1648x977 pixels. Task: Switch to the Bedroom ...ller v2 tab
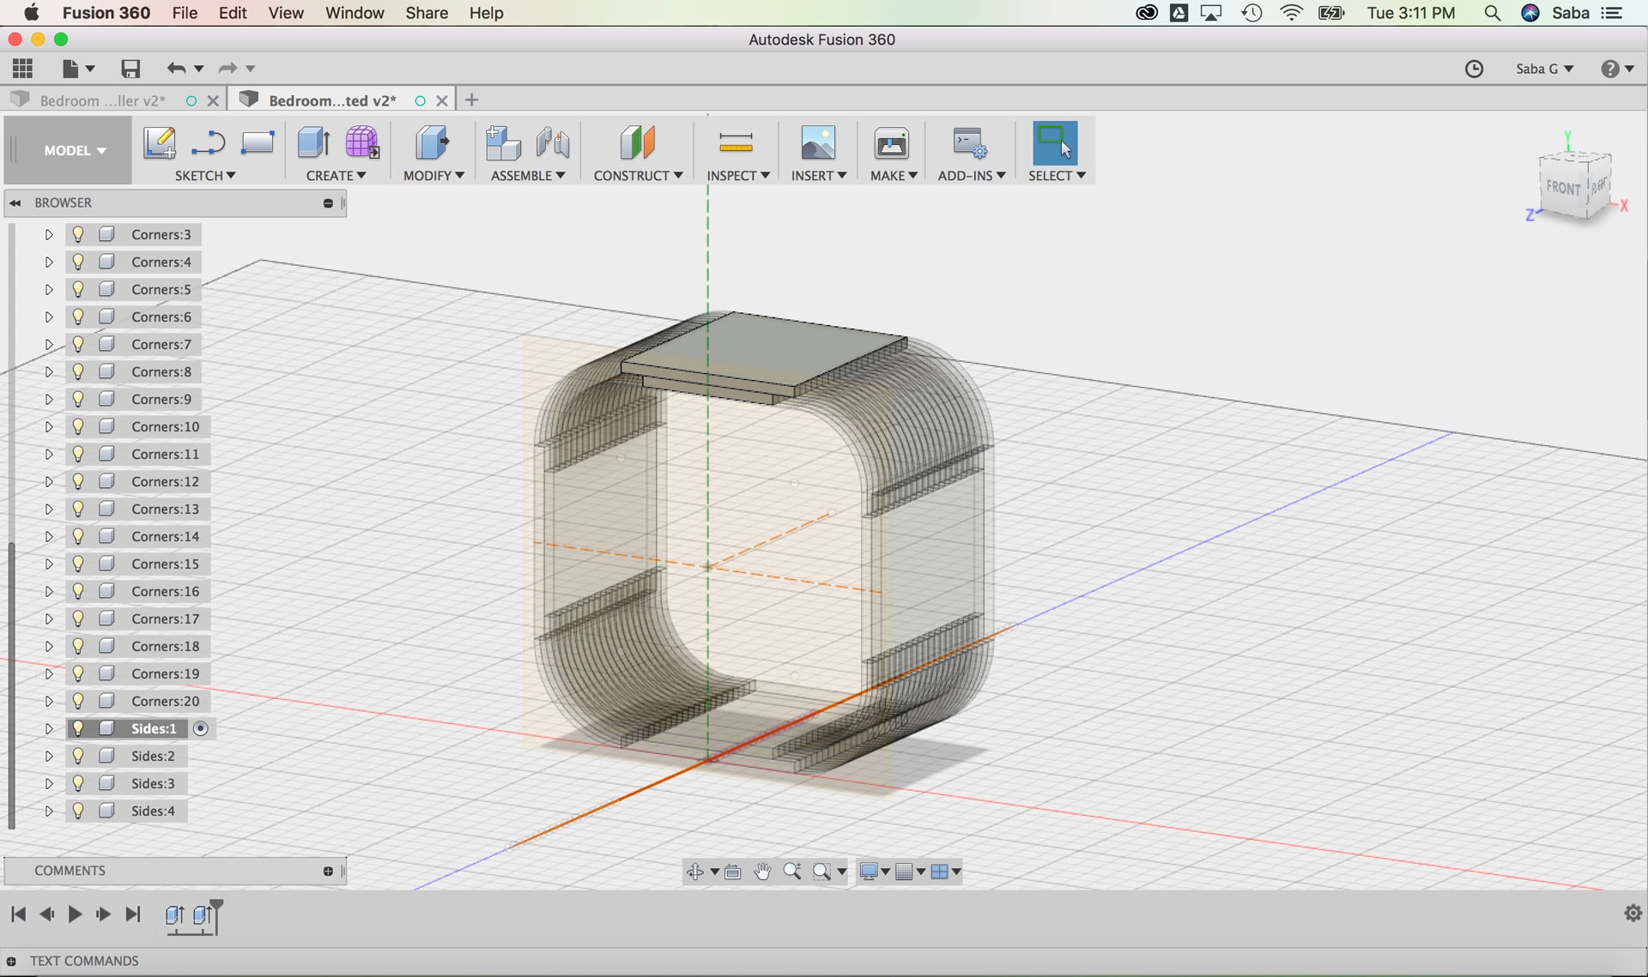pos(102,100)
